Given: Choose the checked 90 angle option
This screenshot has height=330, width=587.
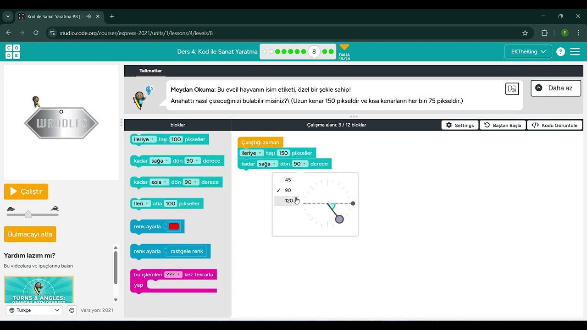Looking at the screenshot, I should pyautogui.click(x=288, y=190).
